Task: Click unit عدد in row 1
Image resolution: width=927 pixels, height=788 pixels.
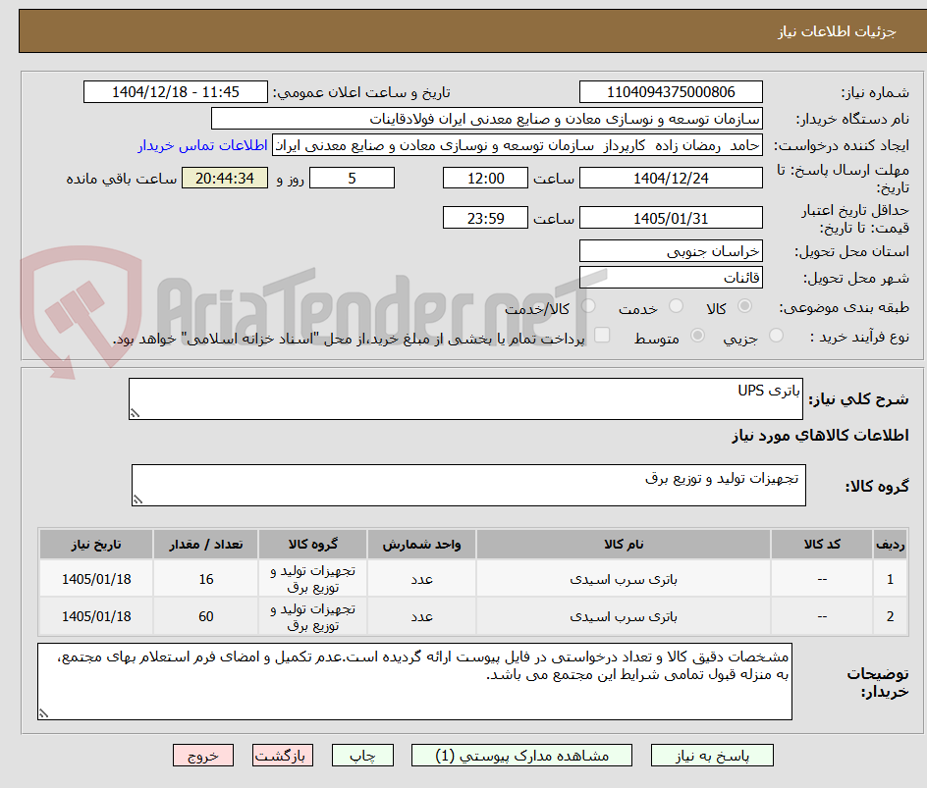Action: (421, 580)
